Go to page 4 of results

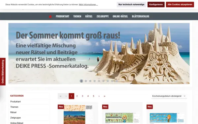[x=88, y=96]
